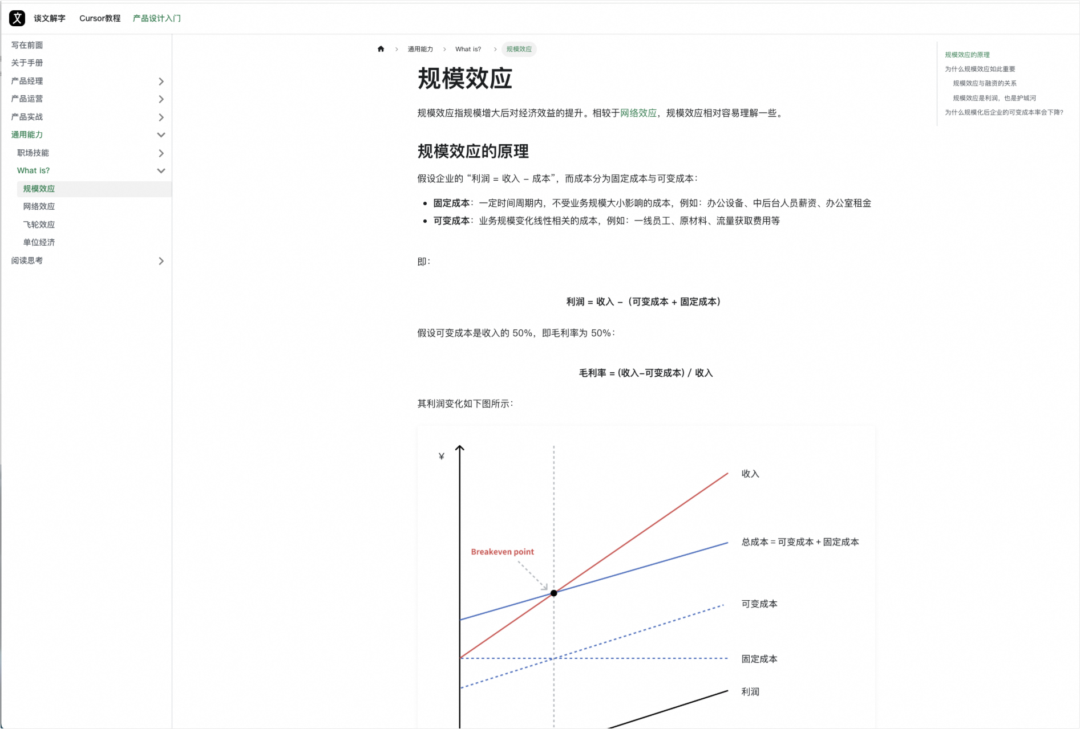Click the breakeven point chart image
Screen dimensions: 1080x729
coord(645,576)
